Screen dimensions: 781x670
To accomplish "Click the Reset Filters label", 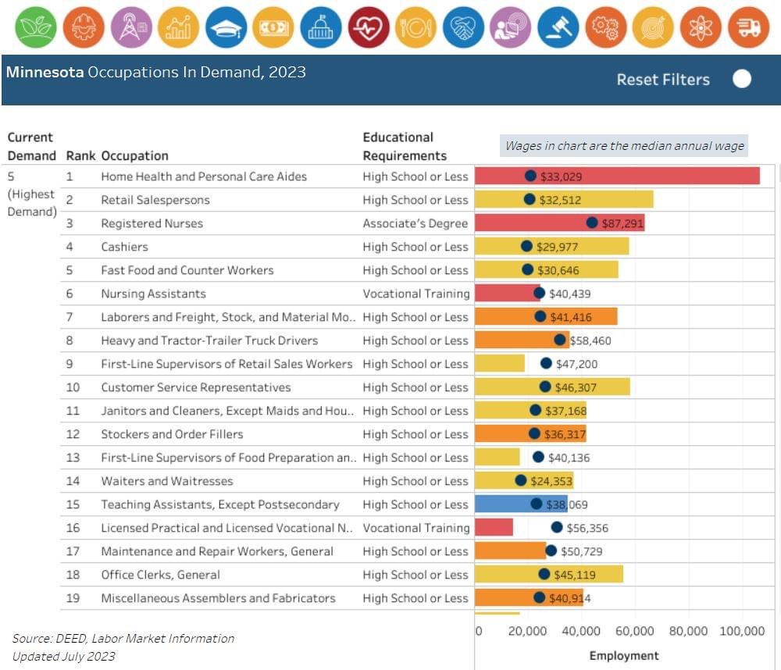I will (663, 80).
